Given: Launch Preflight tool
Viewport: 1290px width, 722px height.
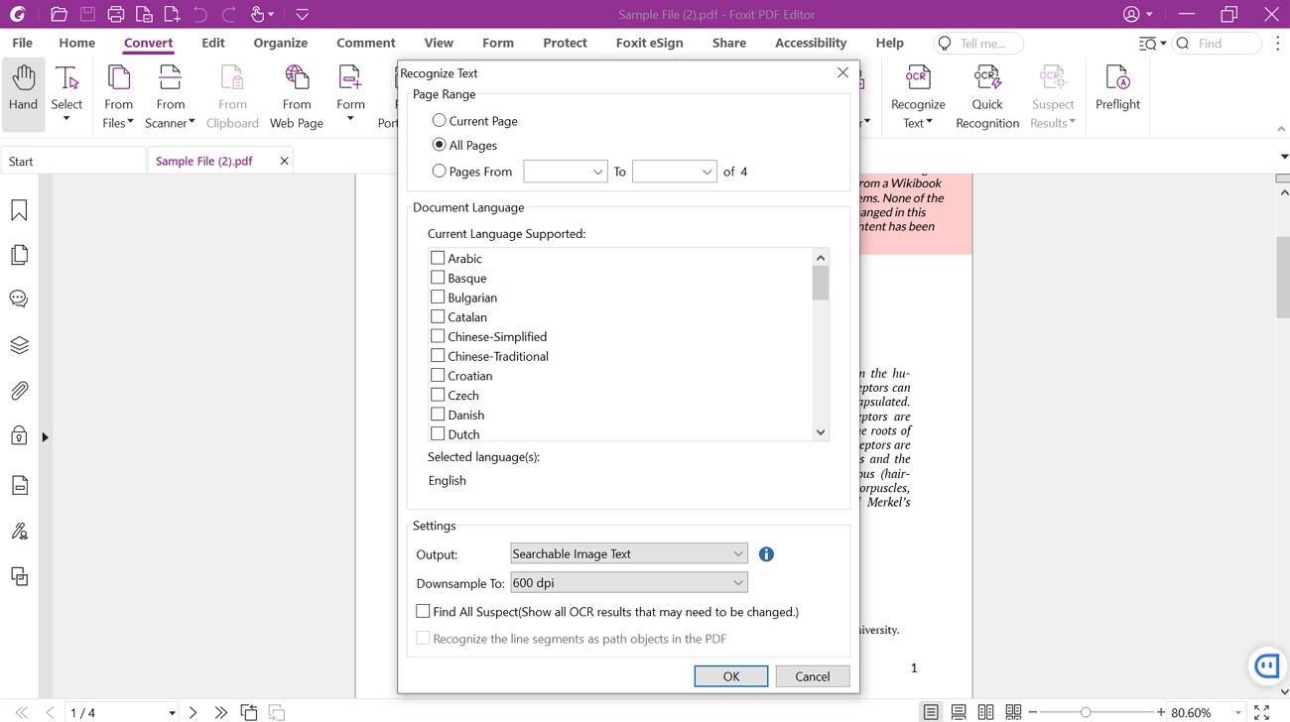Looking at the screenshot, I should [x=1117, y=87].
